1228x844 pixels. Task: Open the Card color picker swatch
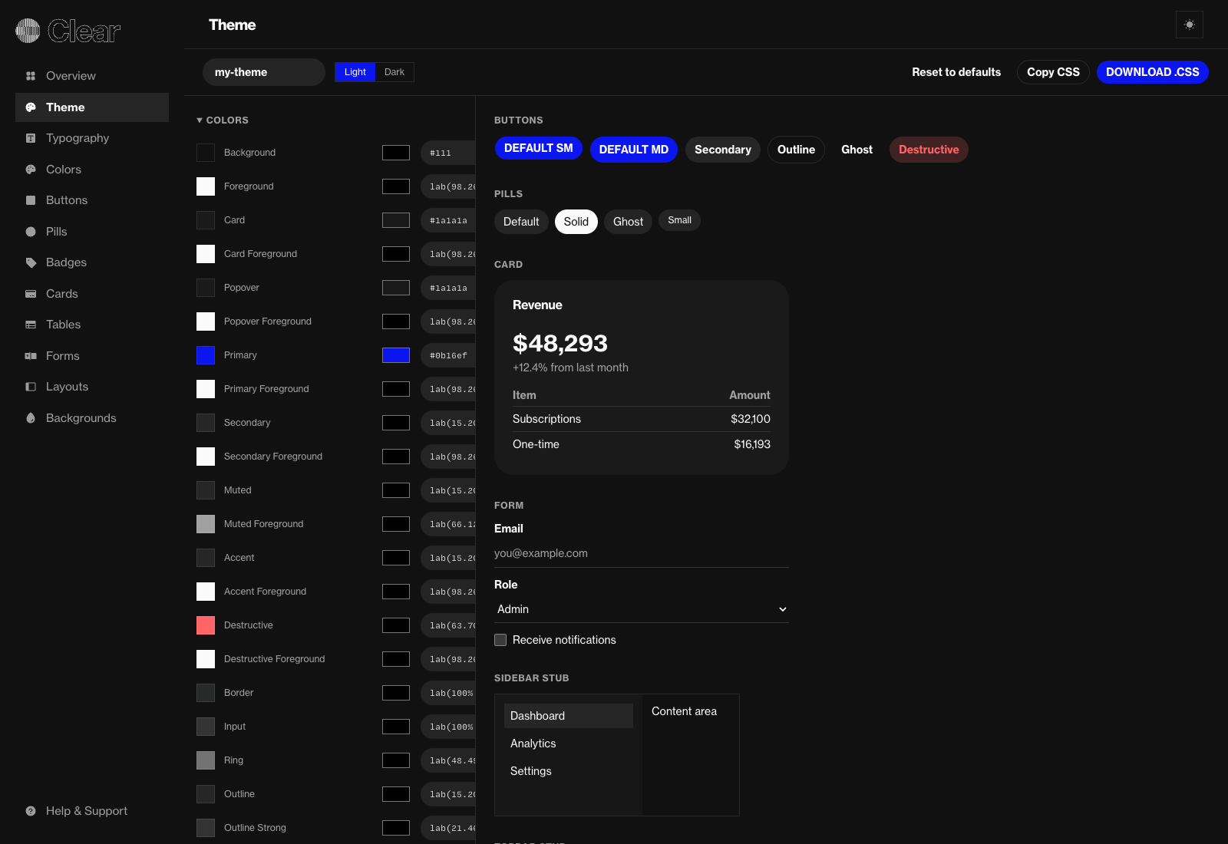(x=396, y=220)
